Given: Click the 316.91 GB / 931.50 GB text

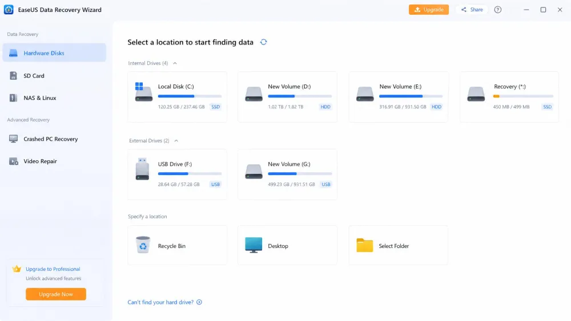Looking at the screenshot, I should pyautogui.click(x=403, y=107).
